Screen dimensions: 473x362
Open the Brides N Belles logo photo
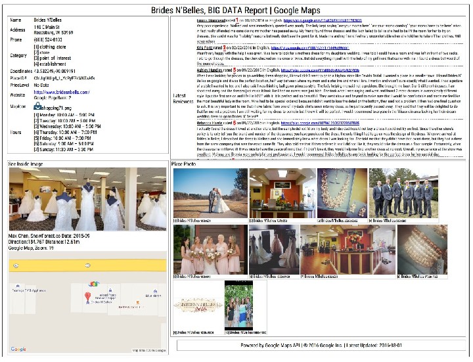pos(198,305)
